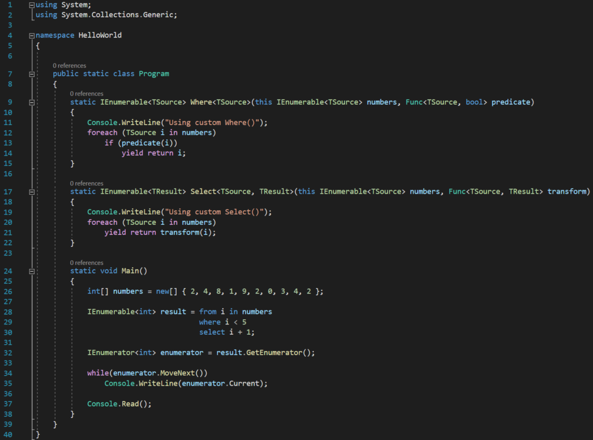Click line number 32 in gutter
Image resolution: width=593 pixels, height=440 pixels.
9,352
